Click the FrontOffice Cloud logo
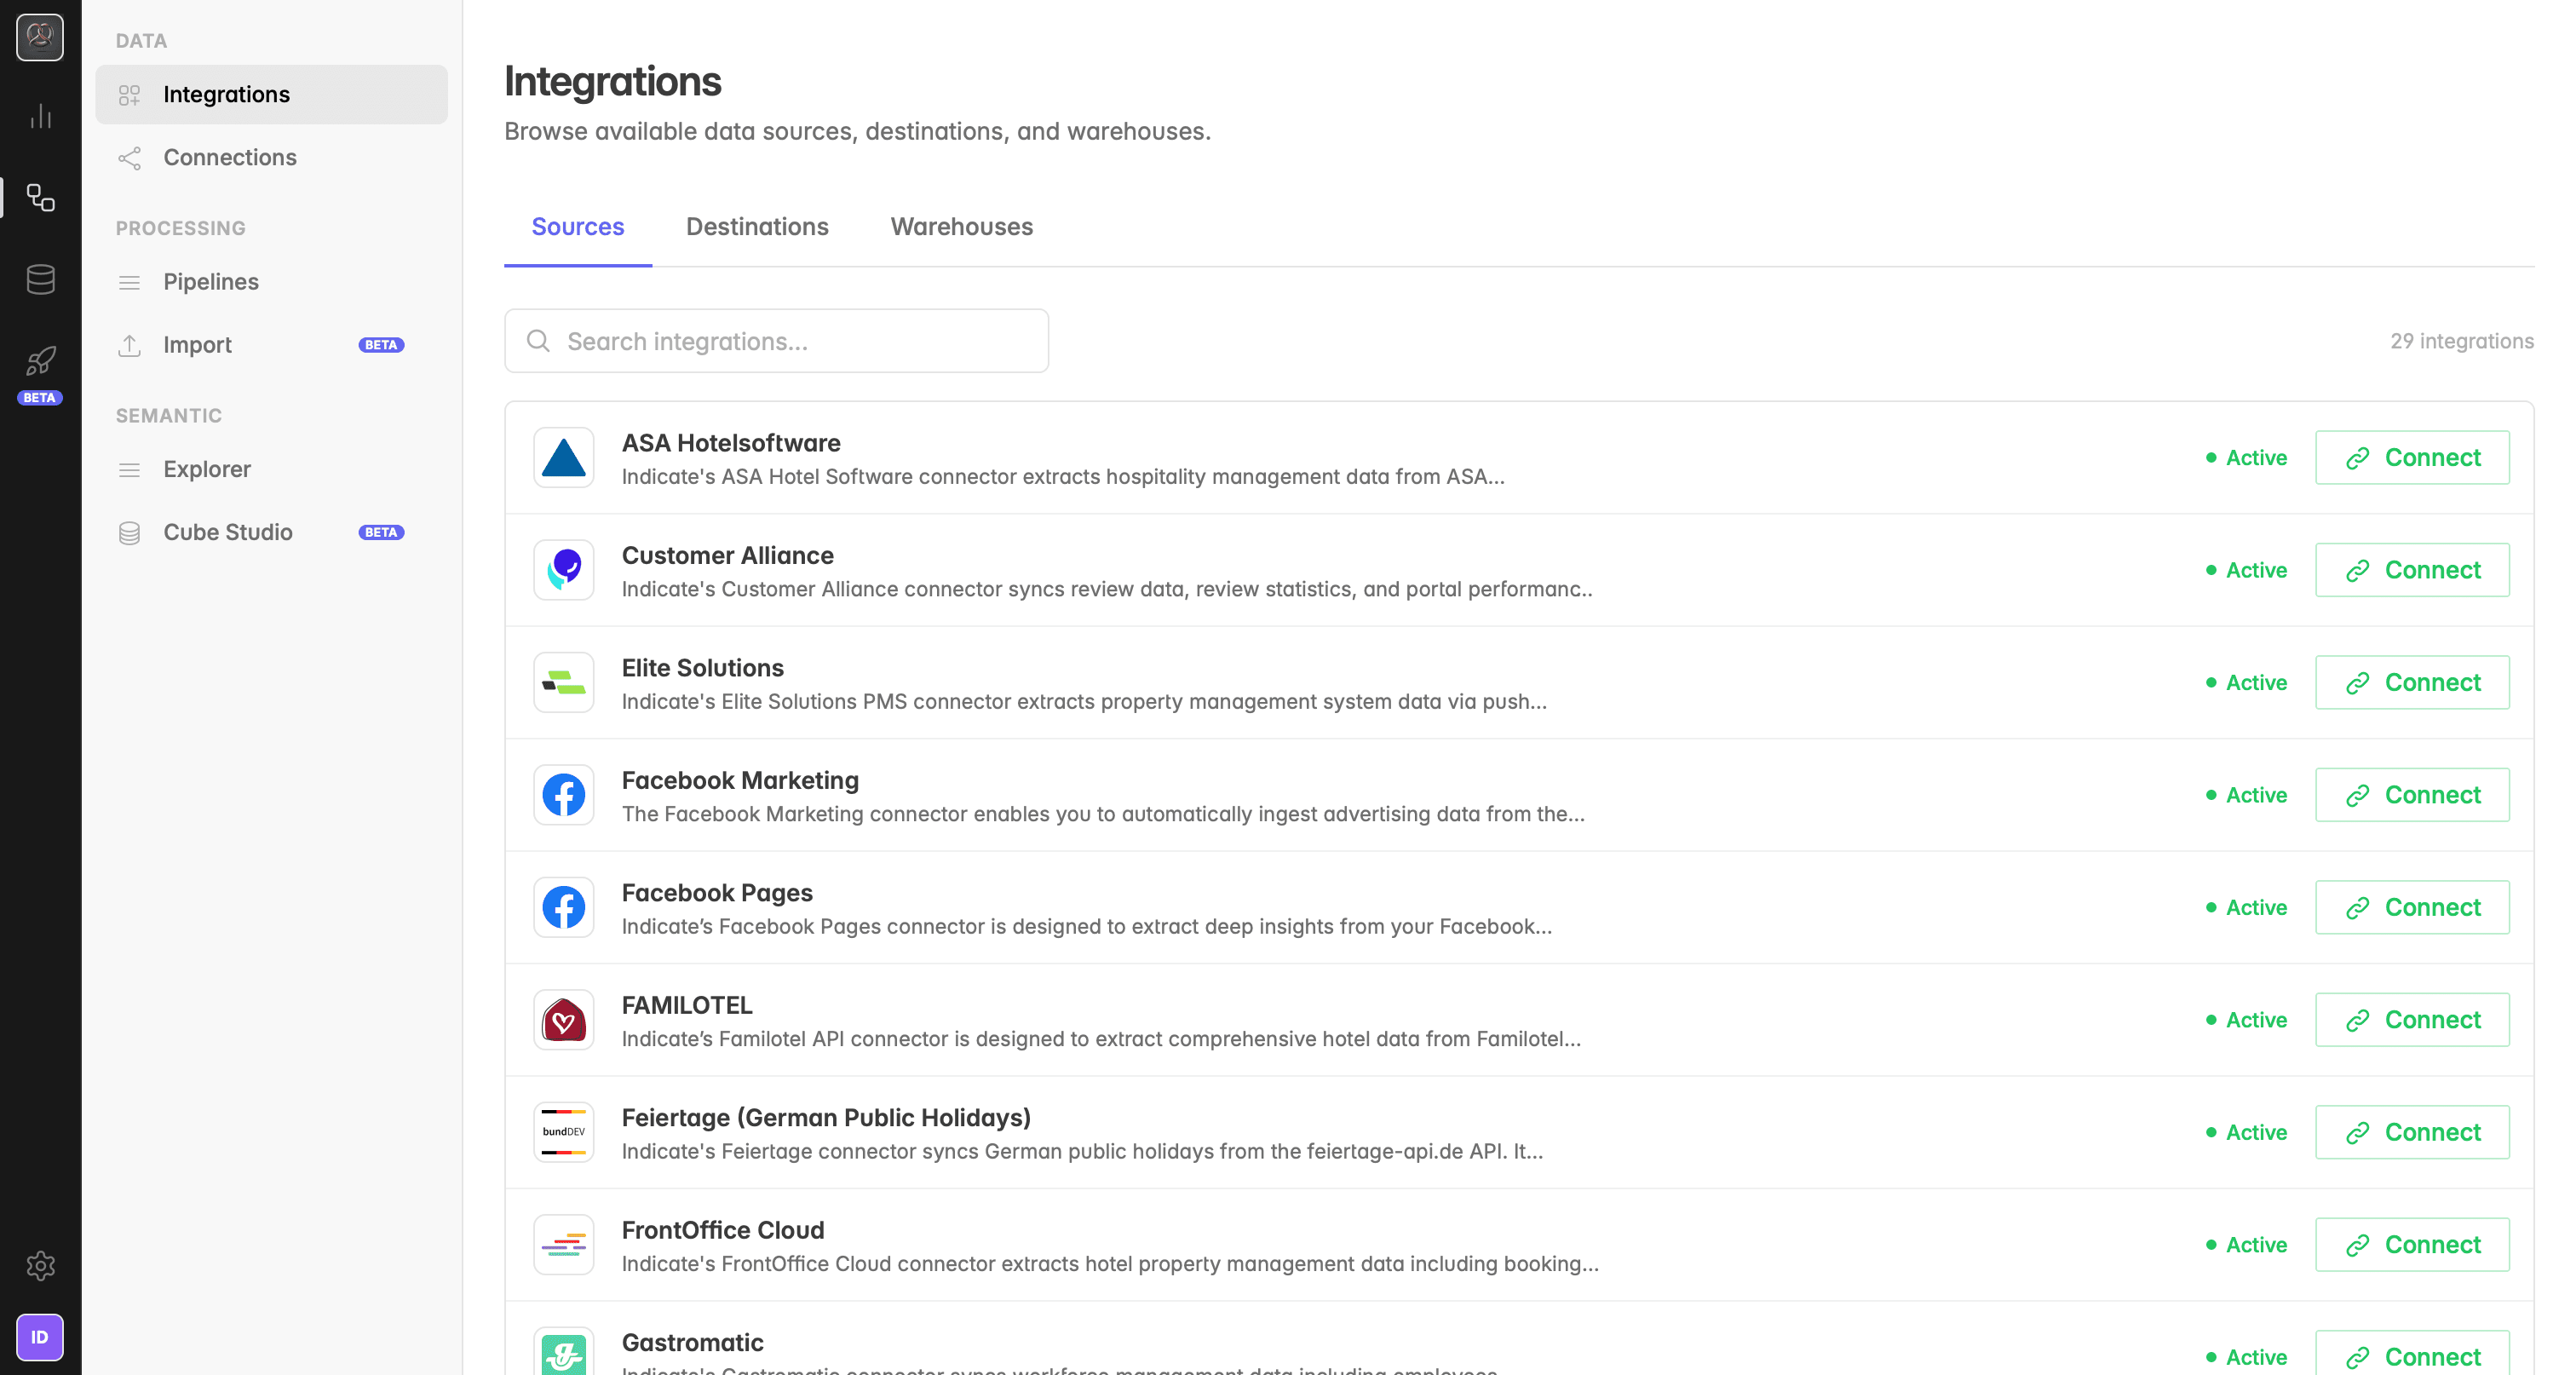Image resolution: width=2576 pixels, height=1375 pixels. point(564,1245)
